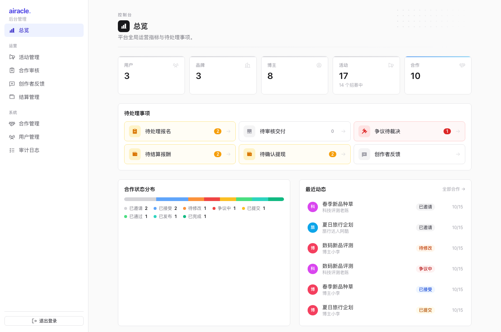Click the 退出登录 button
501x332 pixels.
tap(44, 321)
